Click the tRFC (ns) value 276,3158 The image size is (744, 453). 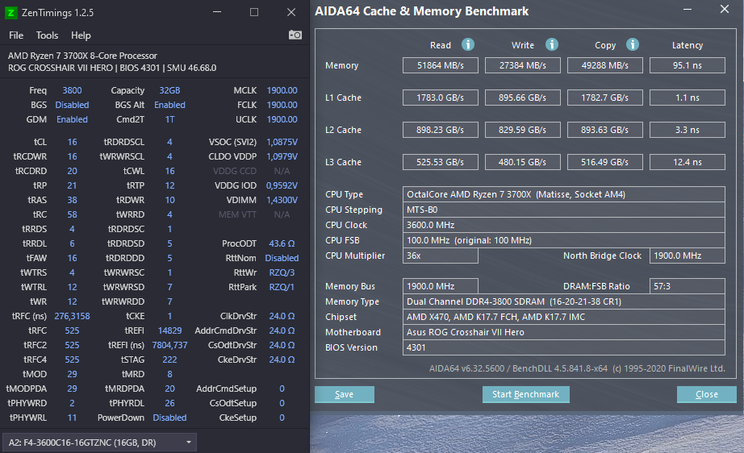(72, 316)
